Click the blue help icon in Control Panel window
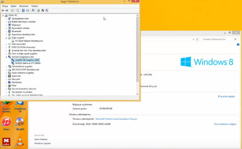This screenshot has width=242, height=149. coord(238,45)
